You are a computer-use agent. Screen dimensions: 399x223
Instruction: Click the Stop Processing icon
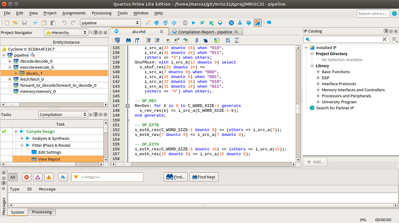click(x=185, y=23)
